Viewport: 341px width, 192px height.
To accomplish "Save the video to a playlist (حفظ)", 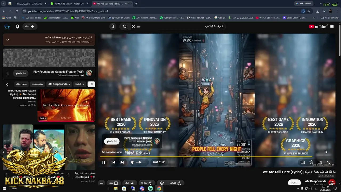I will pyautogui.click(x=113, y=183).
